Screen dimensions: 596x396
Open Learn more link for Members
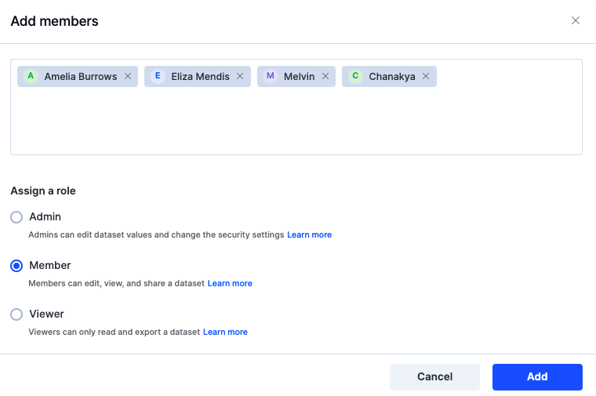click(x=230, y=284)
